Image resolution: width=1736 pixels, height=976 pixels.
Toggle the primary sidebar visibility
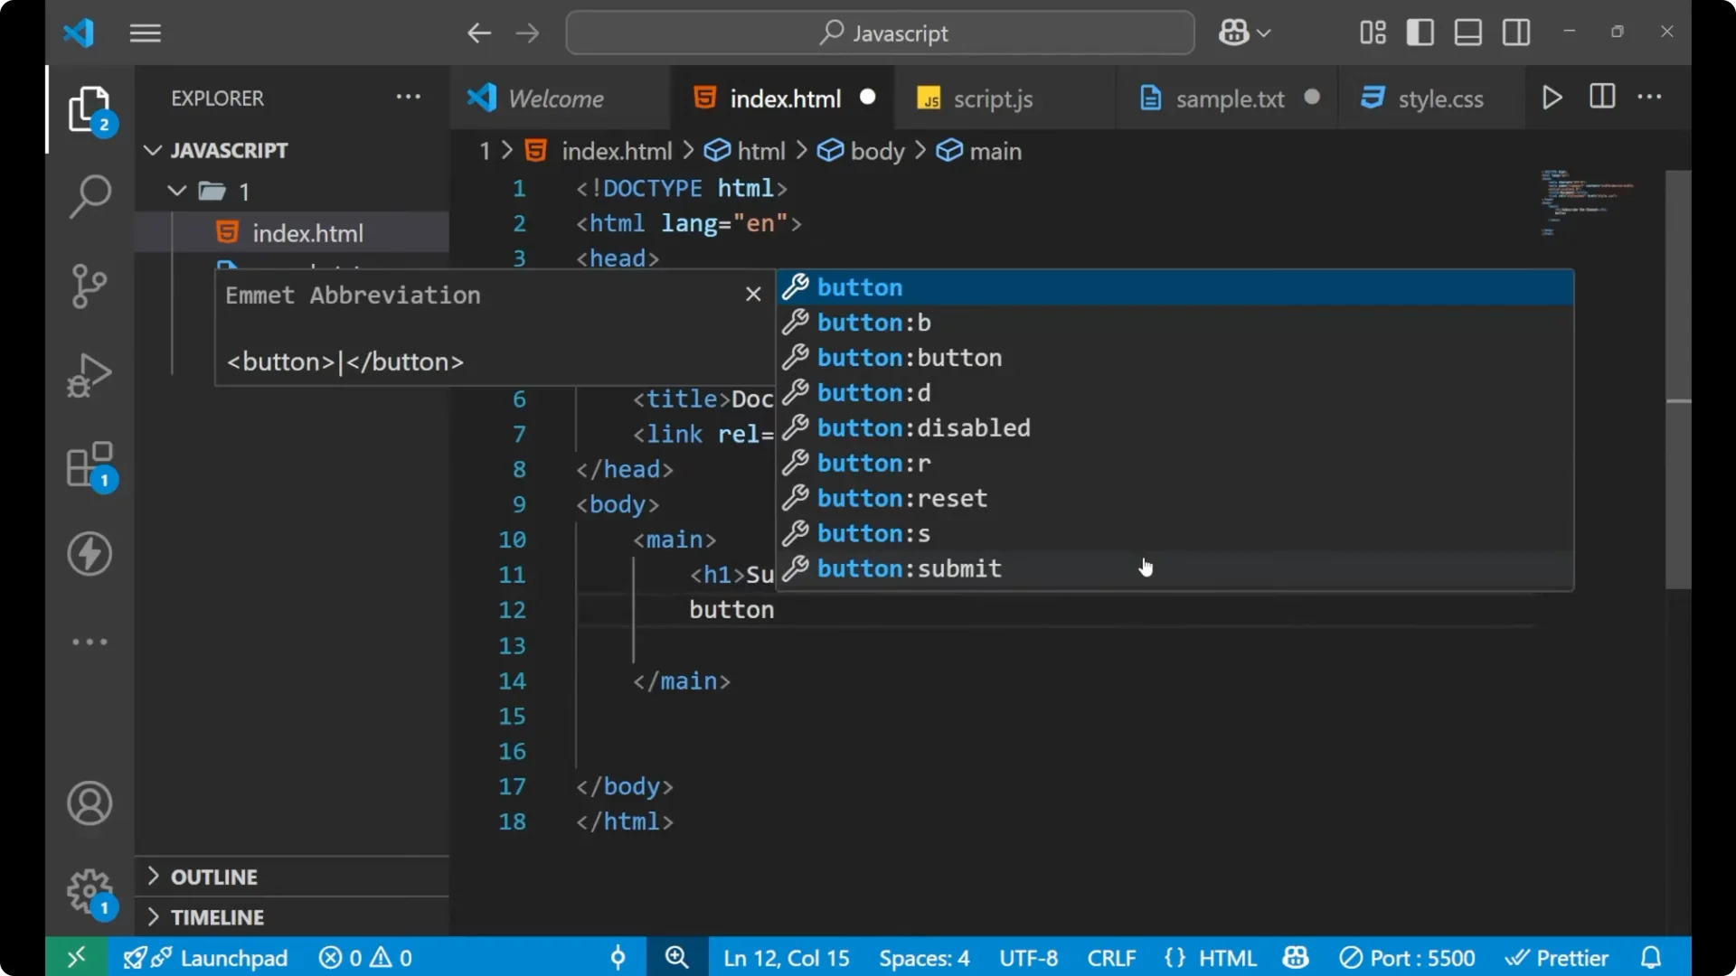pyautogui.click(x=1420, y=32)
